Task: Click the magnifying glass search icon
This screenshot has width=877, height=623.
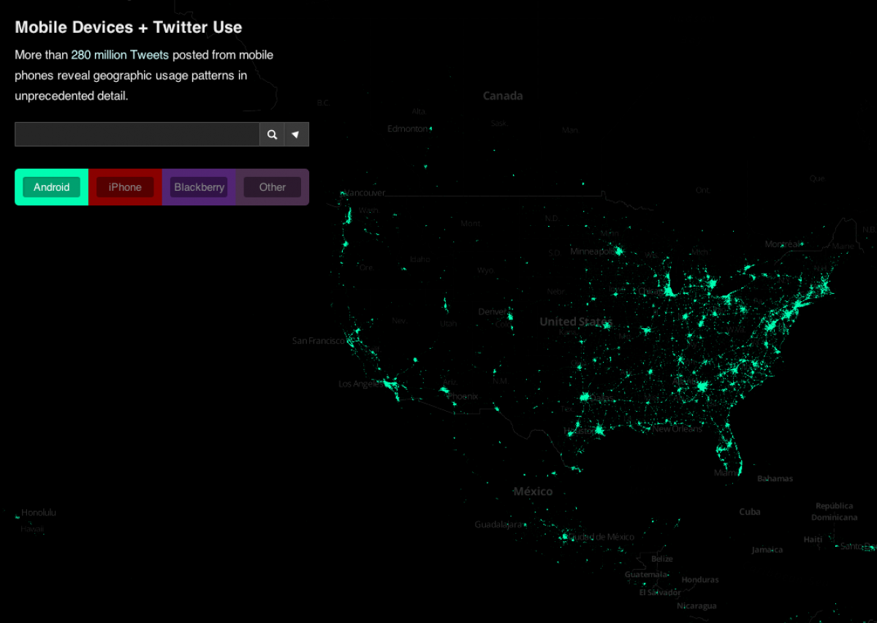Action: [x=272, y=135]
